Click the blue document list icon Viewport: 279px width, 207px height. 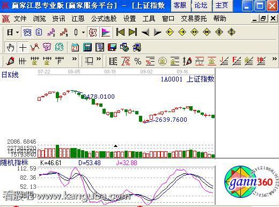[39, 32]
